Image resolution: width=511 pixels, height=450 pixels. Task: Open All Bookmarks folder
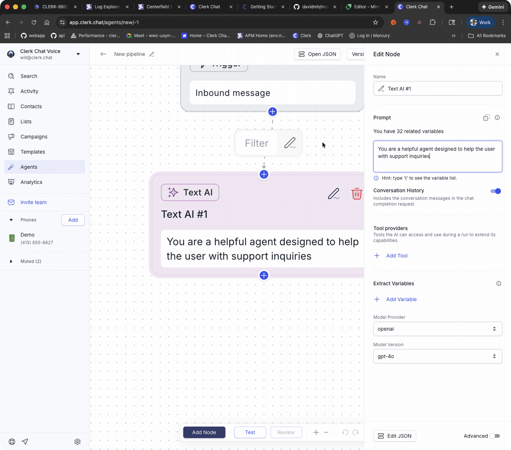point(487,36)
